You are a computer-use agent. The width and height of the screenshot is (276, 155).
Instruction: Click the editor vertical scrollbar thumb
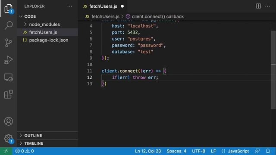click(273, 70)
